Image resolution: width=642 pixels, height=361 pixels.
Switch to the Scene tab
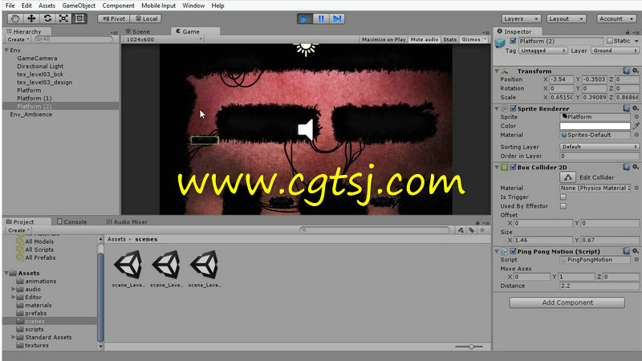click(x=138, y=31)
